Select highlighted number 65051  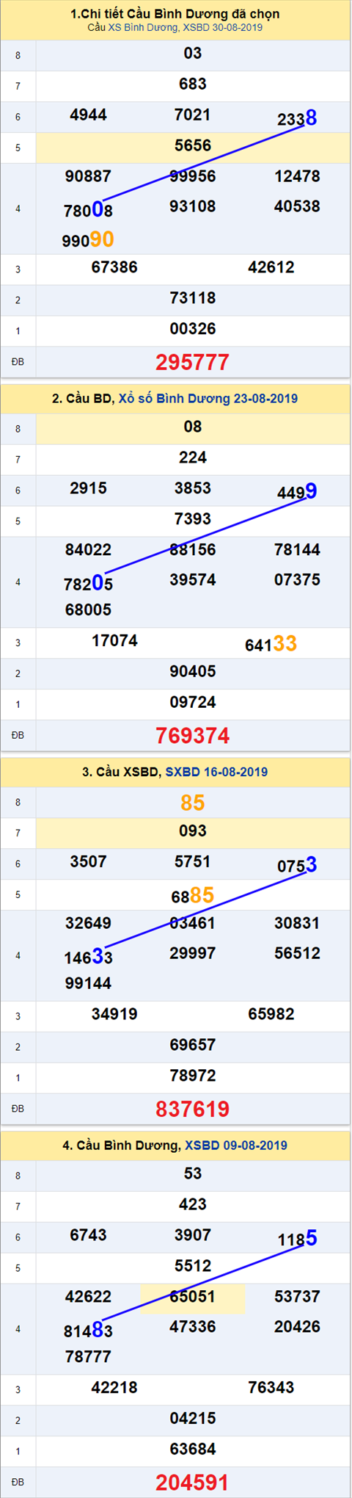193,1297
